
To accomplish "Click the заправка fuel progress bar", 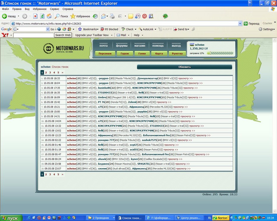I will (220, 53).
